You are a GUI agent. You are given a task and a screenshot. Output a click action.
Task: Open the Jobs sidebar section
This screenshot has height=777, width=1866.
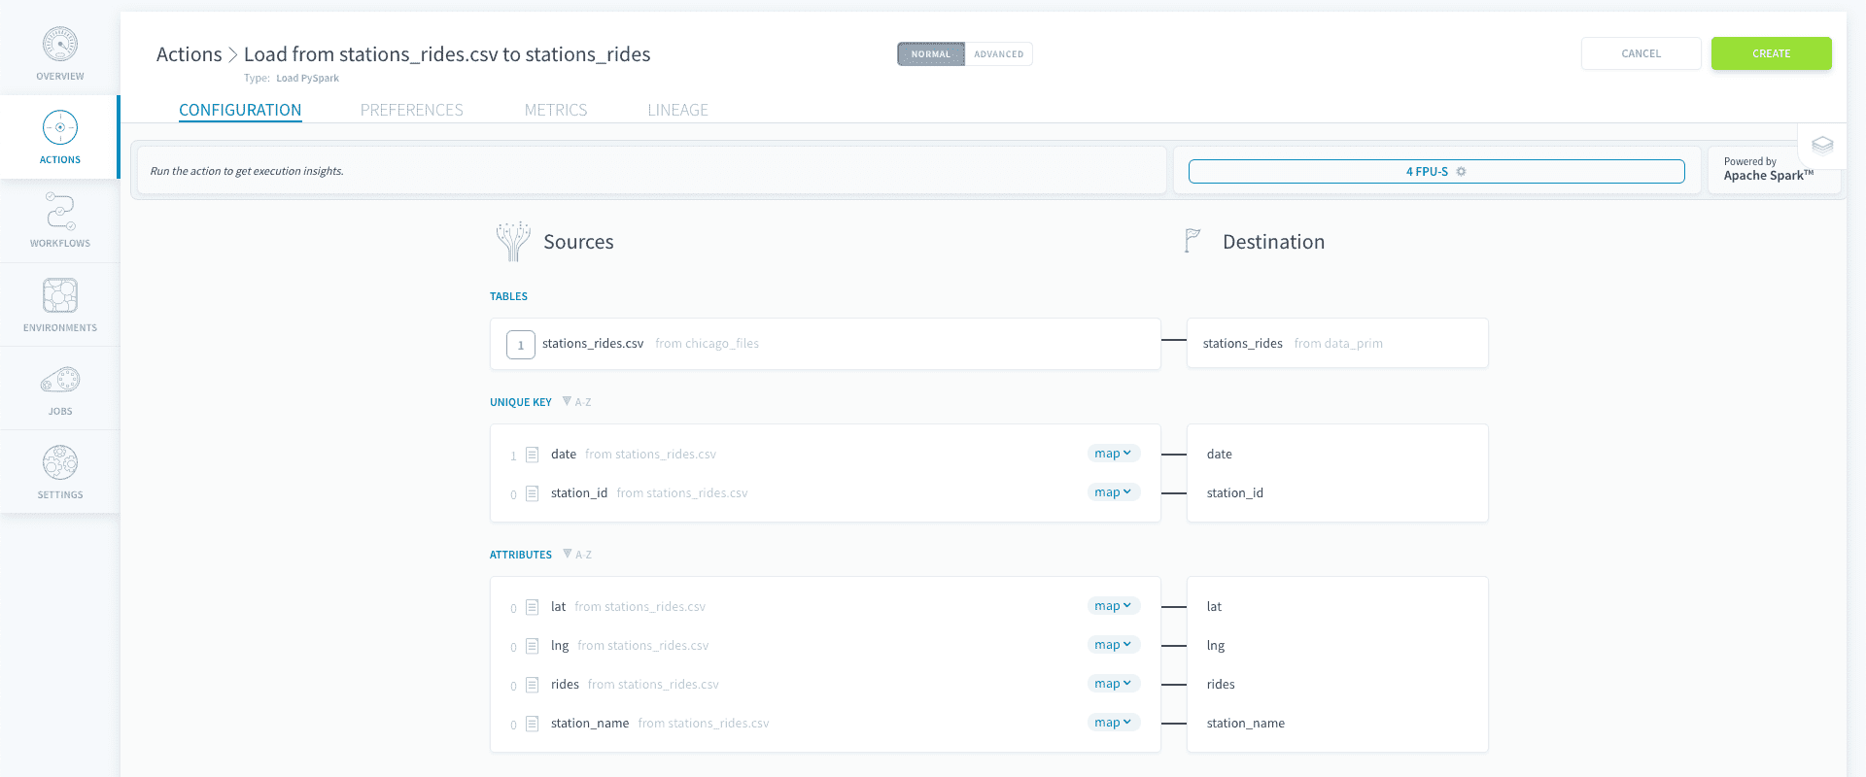(x=60, y=388)
